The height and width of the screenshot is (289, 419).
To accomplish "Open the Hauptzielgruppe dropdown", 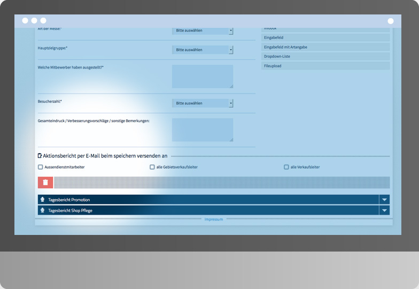I will (203, 50).
